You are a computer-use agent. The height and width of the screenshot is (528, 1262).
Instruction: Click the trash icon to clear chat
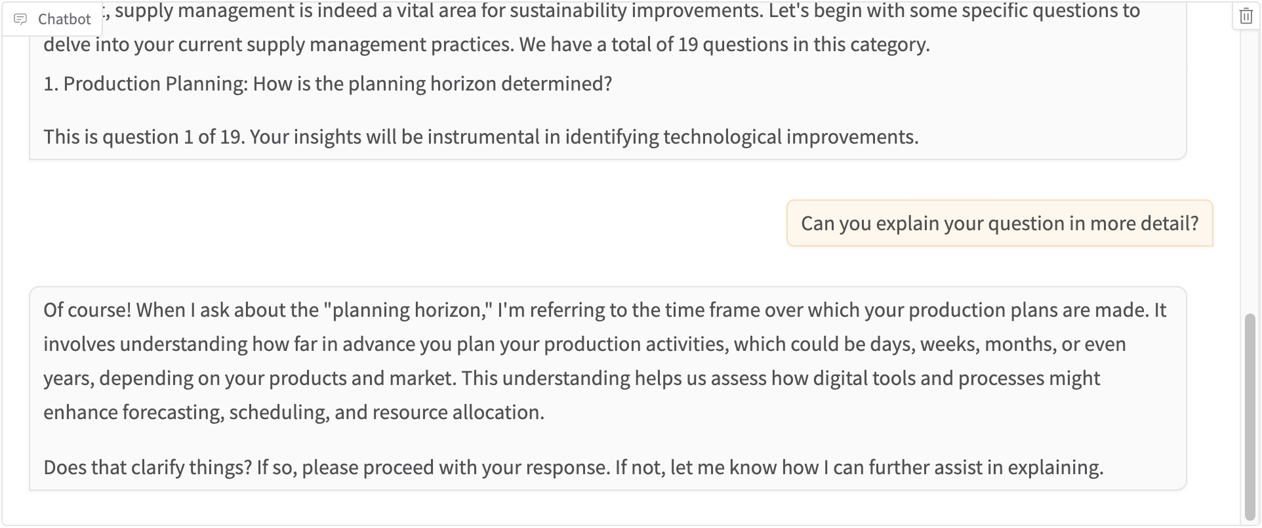coord(1246,16)
